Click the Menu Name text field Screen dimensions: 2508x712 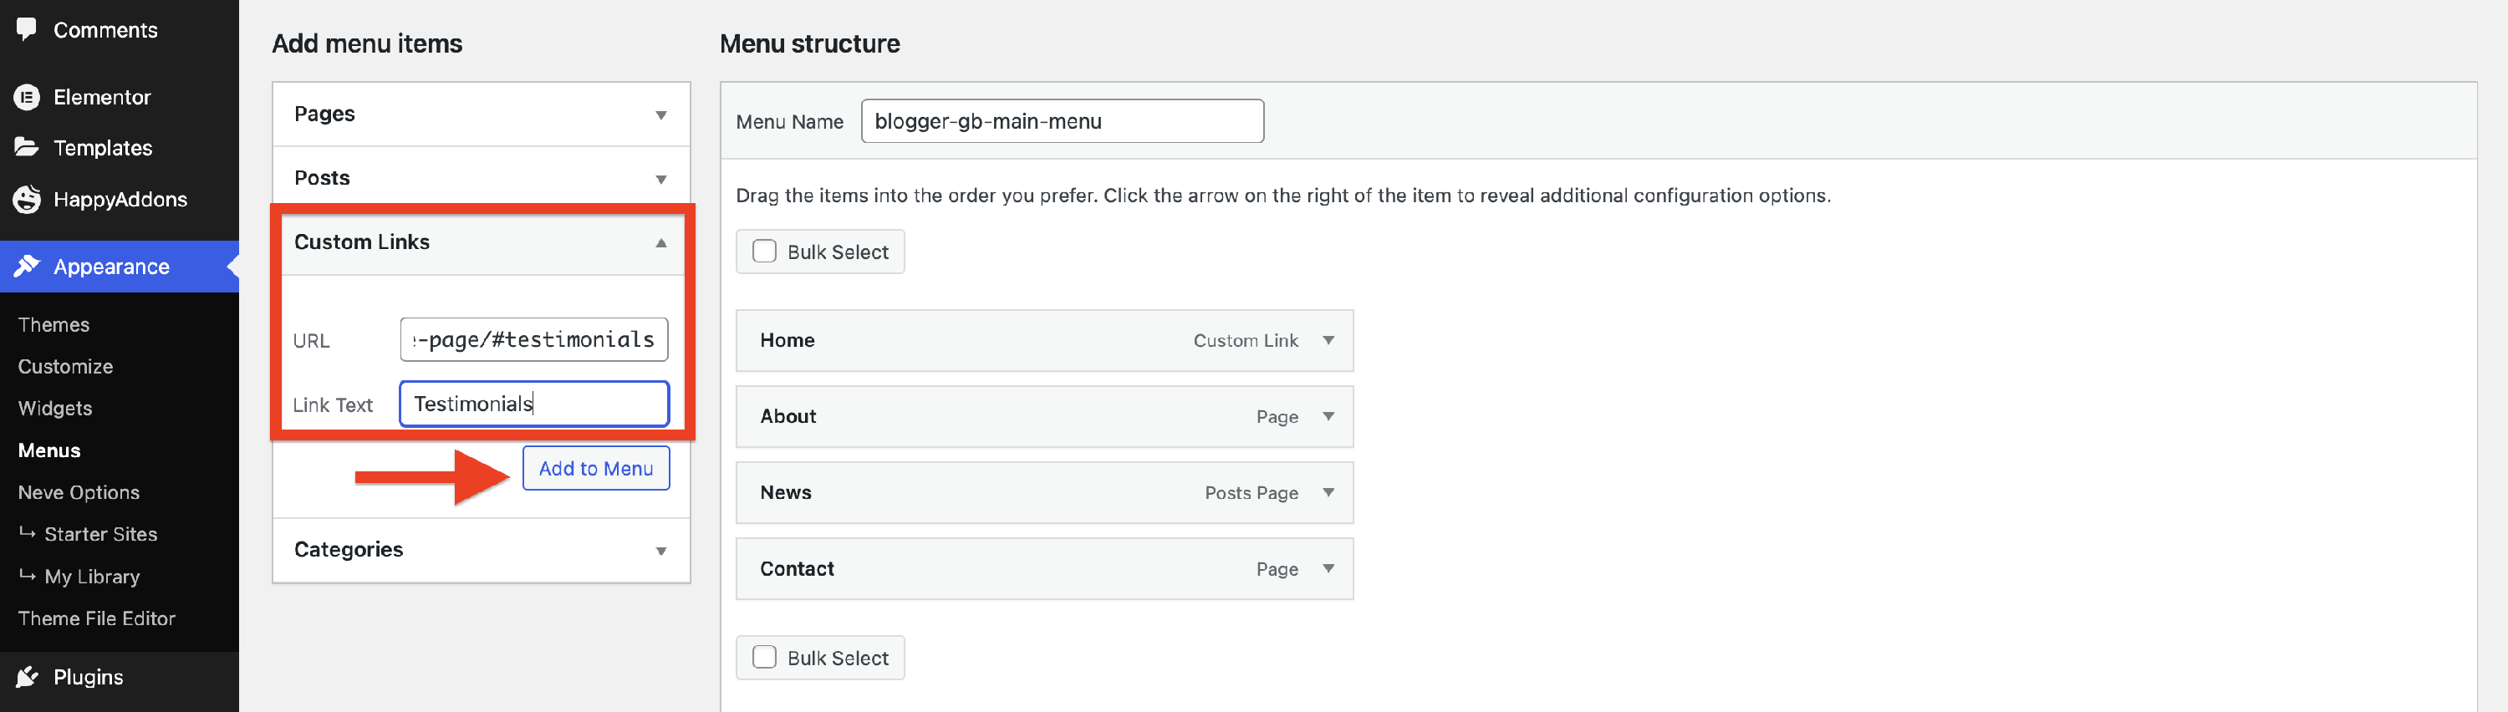[x=1061, y=121]
